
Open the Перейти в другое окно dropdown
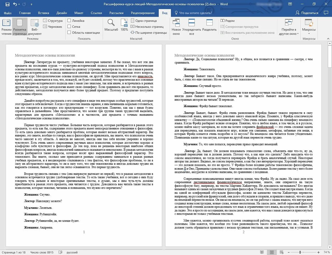(x=289, y=27)
